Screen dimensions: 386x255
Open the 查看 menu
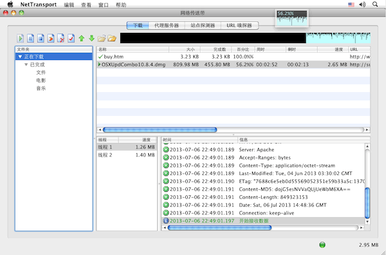86,5
